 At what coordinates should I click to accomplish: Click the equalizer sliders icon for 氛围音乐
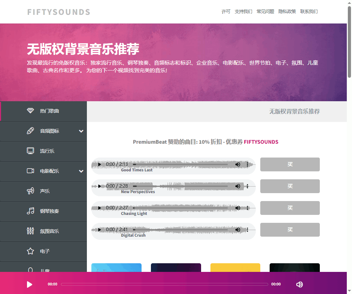[30, 231]
